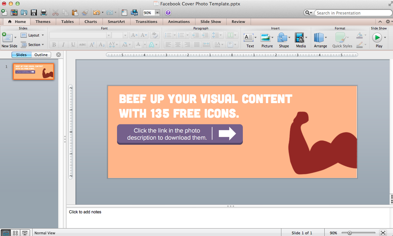The height and width of the screenshot is (236, 393).
Task: Start Slide Show view from status bar
Action: (x=25, y=233)
